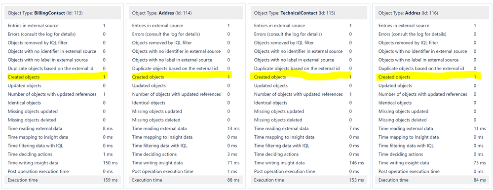Image resolution: width=493 pixels, height=190 pixels.
Task: Click Time writing insight data 146 ms row
Action: 309,163
